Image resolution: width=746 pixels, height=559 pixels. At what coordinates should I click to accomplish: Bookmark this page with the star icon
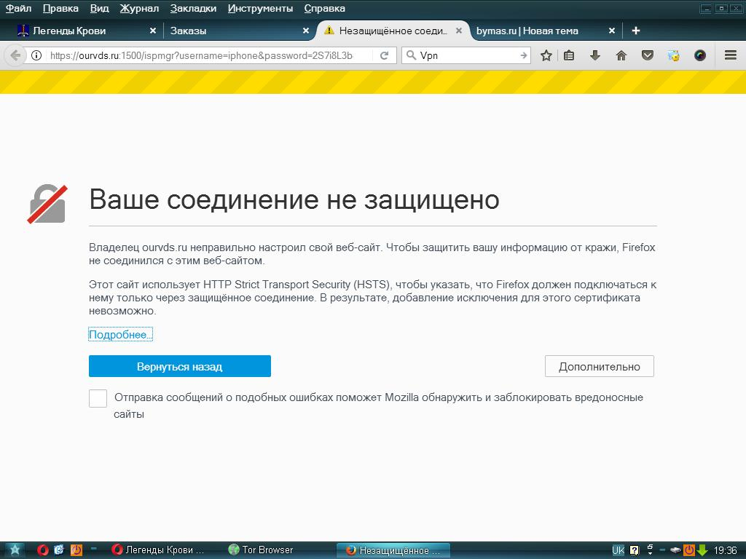click(546, 55)
